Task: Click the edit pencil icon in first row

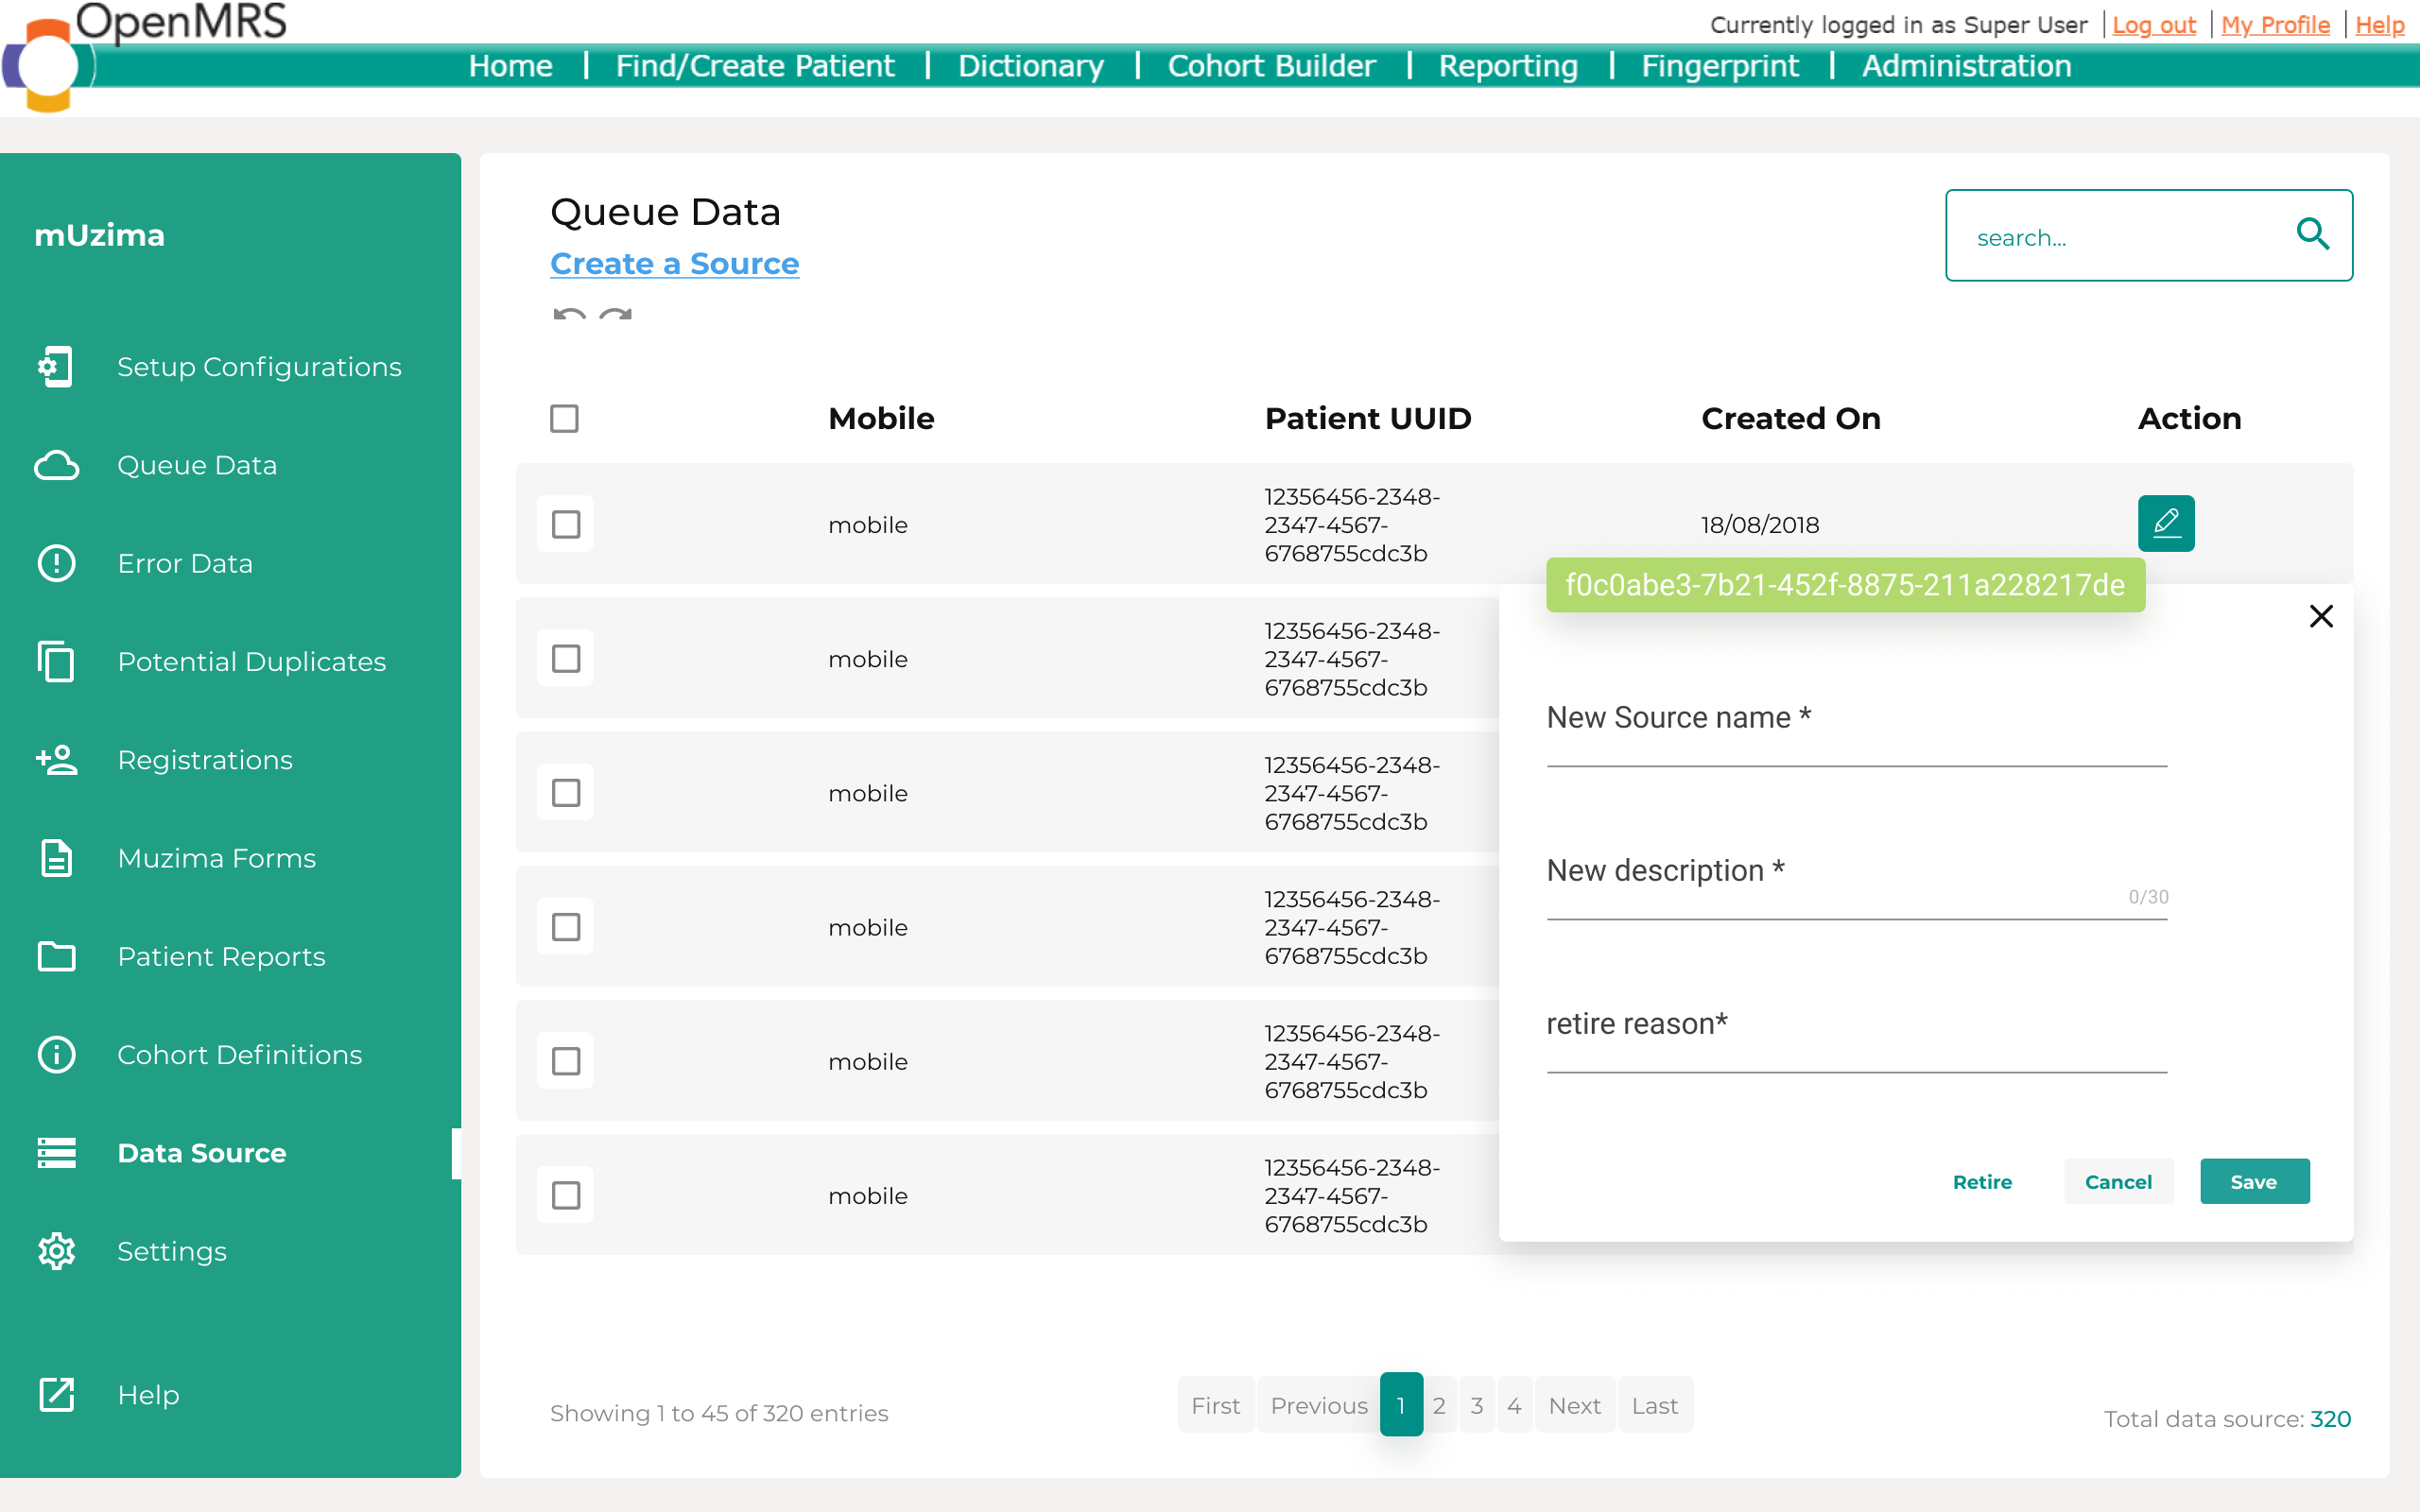Action: [2166, 523]
